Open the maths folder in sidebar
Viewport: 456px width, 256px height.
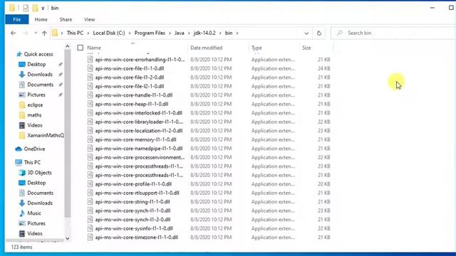34,115
